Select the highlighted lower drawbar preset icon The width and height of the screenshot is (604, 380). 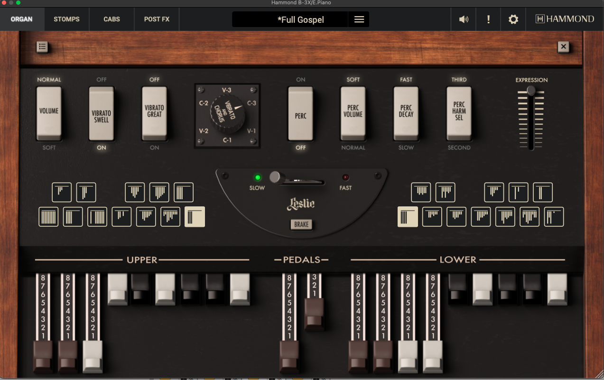click(x=408, y=217)
